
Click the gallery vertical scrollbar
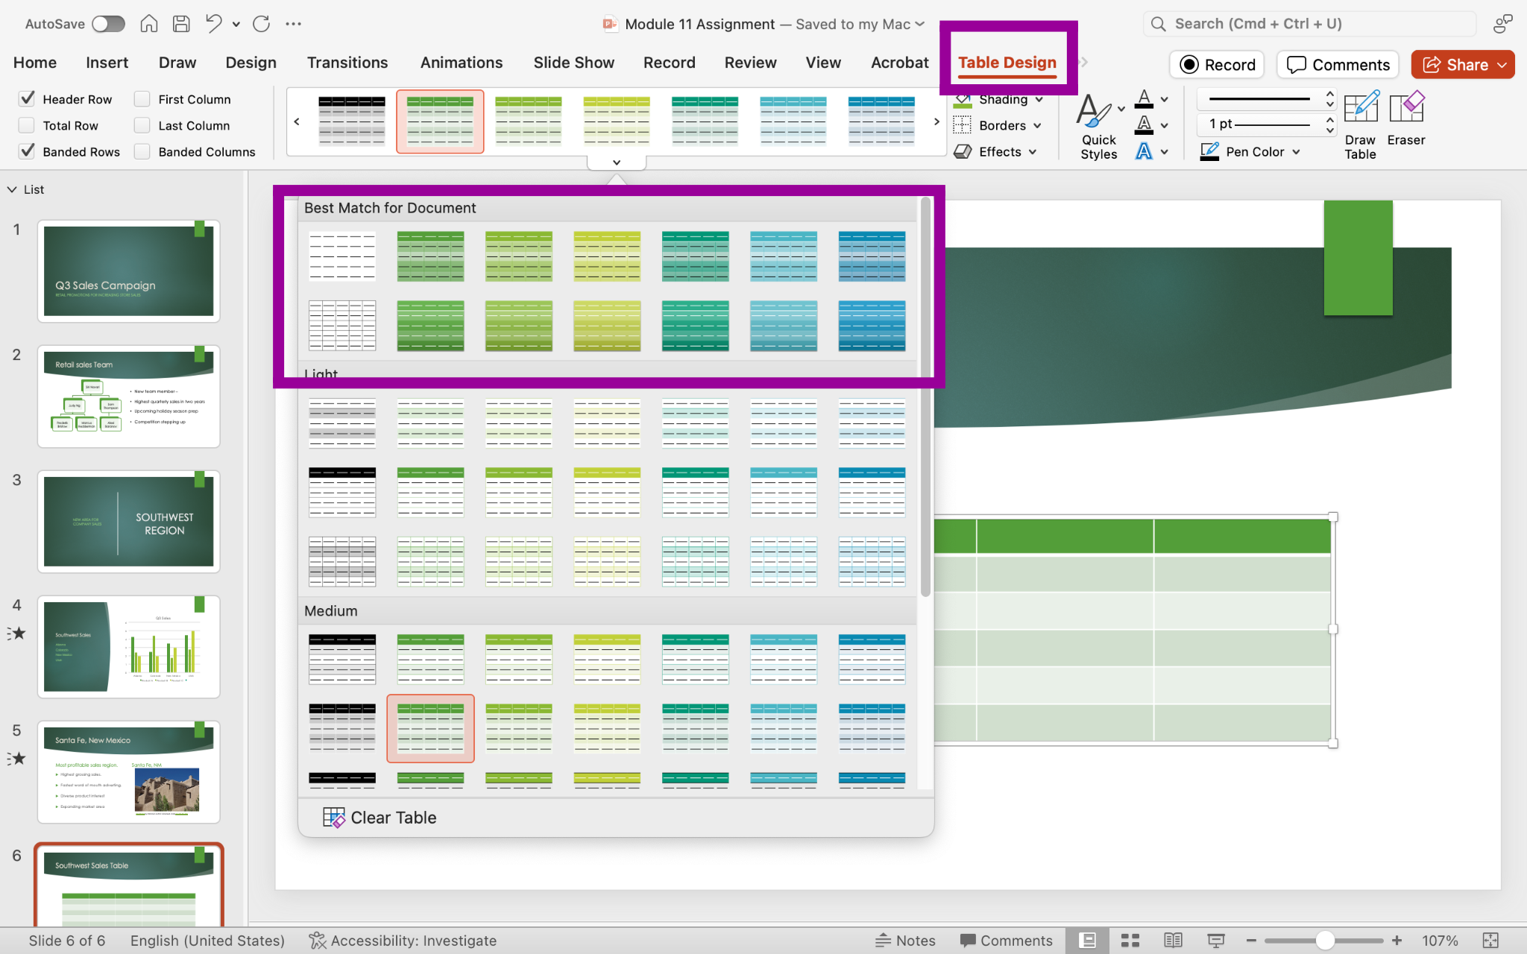tap(925, 397)
